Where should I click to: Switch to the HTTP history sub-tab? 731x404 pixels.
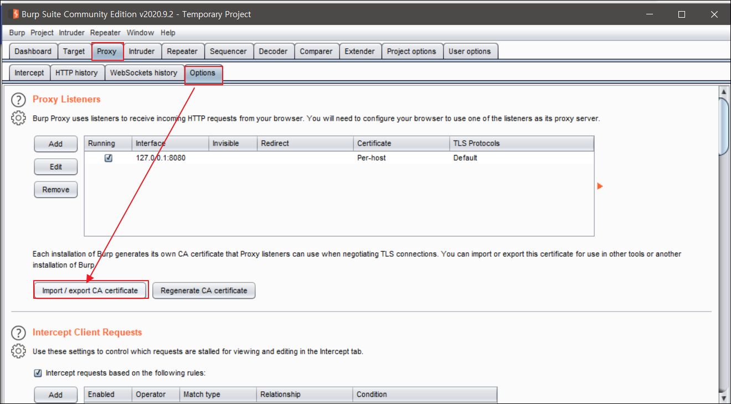pos(76,73)
